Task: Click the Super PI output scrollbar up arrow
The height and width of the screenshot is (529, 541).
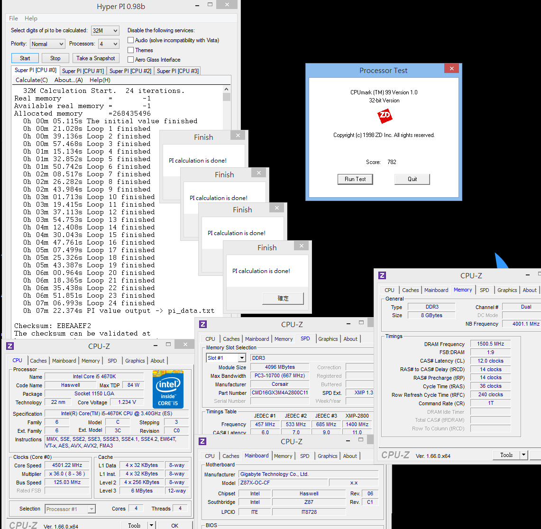Action: (x=226, y=89)
